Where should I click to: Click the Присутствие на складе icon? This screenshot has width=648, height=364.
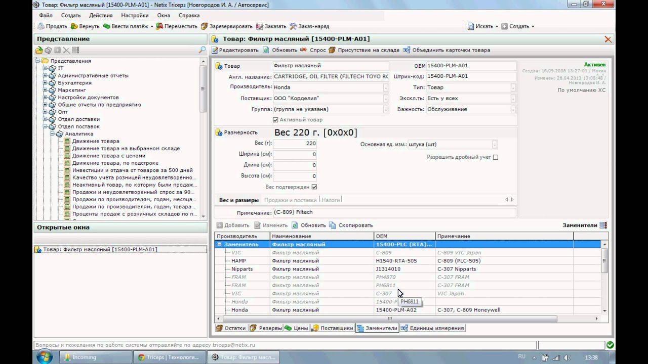[332, 50]
